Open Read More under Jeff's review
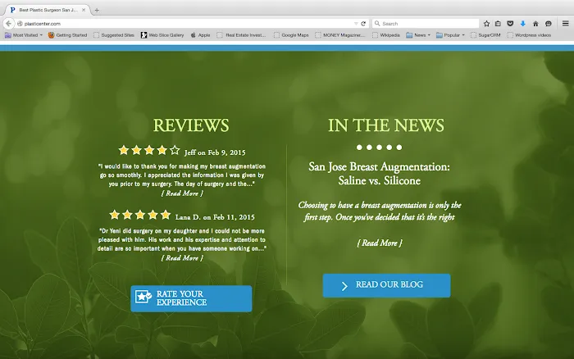574x359 pixels. coord(181,193)
